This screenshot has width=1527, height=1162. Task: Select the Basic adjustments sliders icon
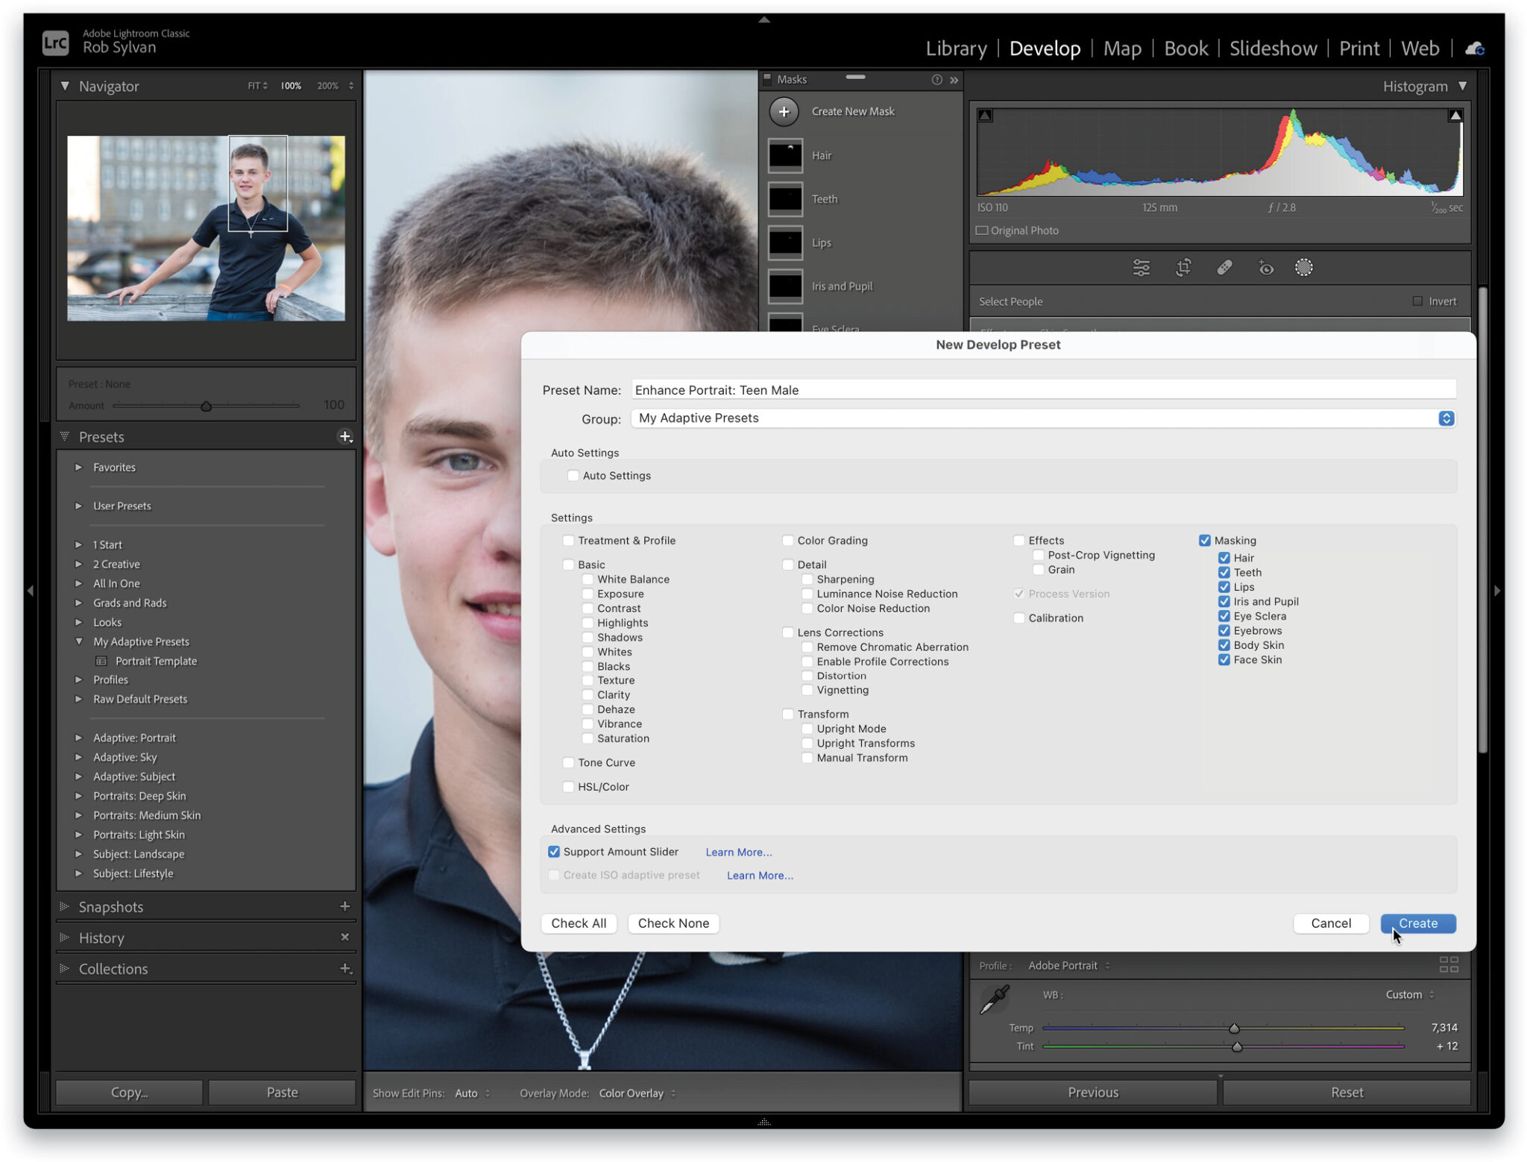point(1142,268)
